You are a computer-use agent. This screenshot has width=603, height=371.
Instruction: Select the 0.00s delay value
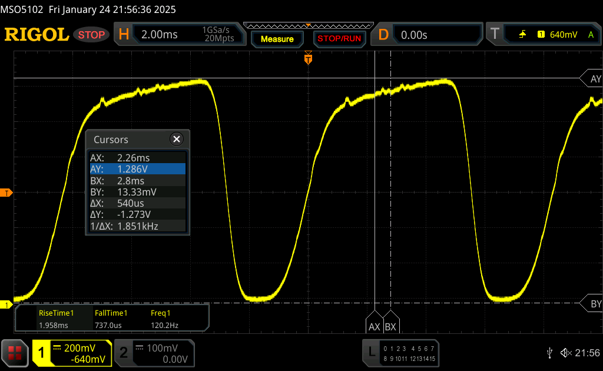pos(414,35)
